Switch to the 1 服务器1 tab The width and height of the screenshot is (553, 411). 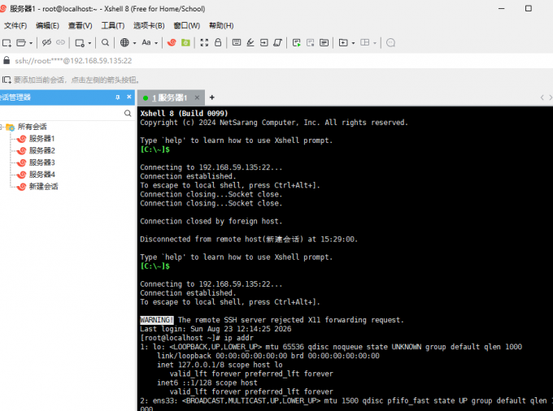click(x=169, y=98)
